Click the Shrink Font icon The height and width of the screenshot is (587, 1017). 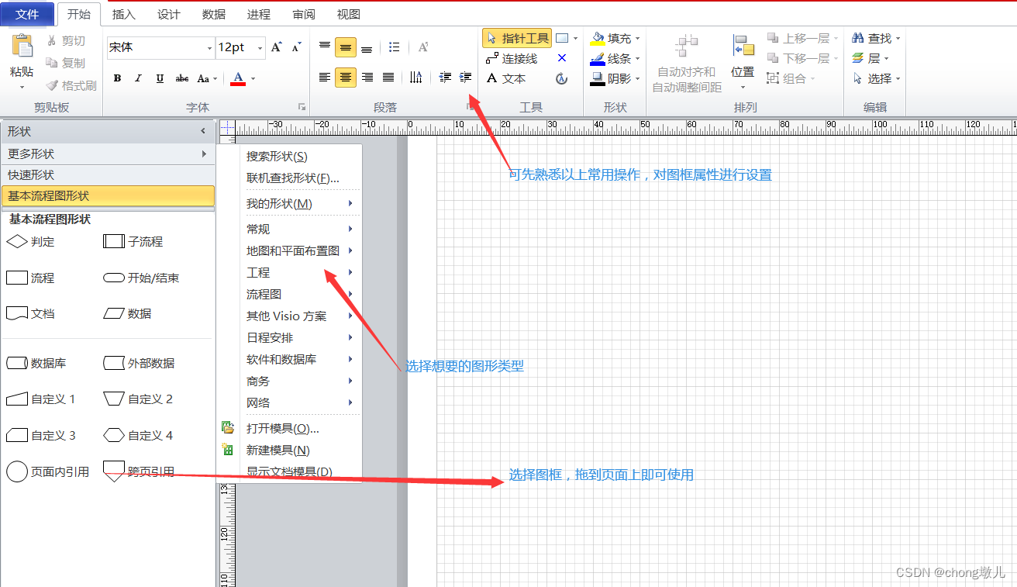tap(296, 47)
